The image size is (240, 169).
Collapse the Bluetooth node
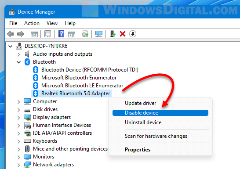(x=18, y=62)
